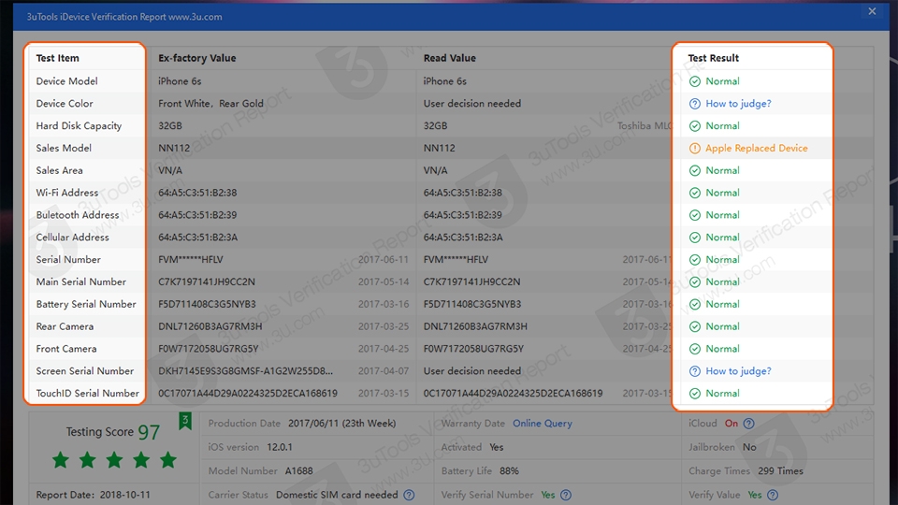
Task: Click the Model Number A1688 value
Action: click(299, 471)
